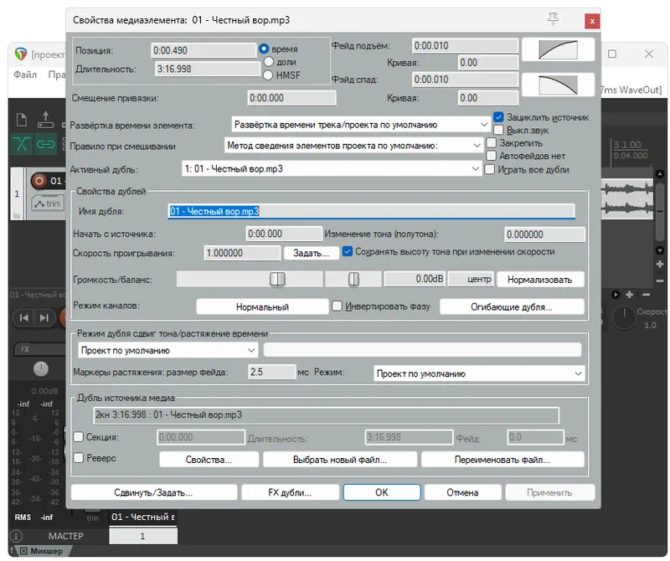Click the 'Фейд подъём' length field
Image resolution: width=670 pixels, height=561 pixels.
tap(466, 46)
